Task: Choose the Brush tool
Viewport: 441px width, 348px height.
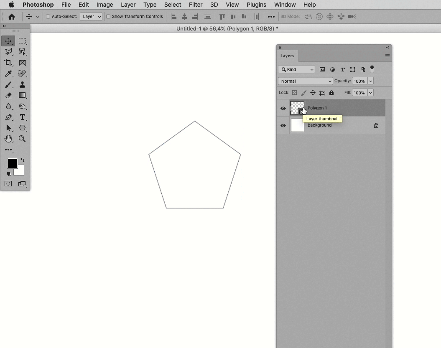Action: pos(8,85)
